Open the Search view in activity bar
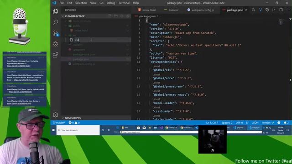 (55, 22)
